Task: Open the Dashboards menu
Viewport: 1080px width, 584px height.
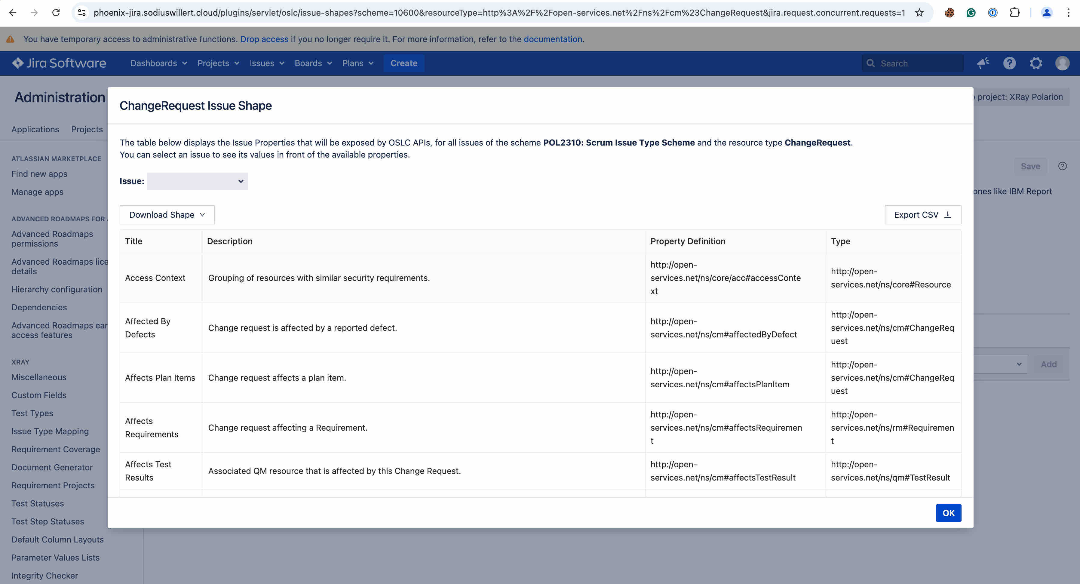Action: click(158, 63)
